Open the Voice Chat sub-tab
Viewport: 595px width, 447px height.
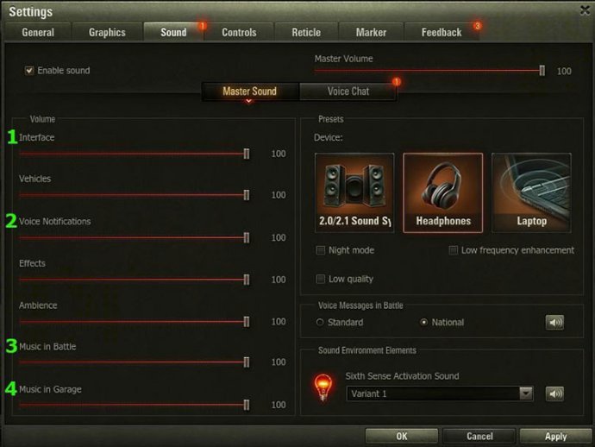(x=348, y=91)
